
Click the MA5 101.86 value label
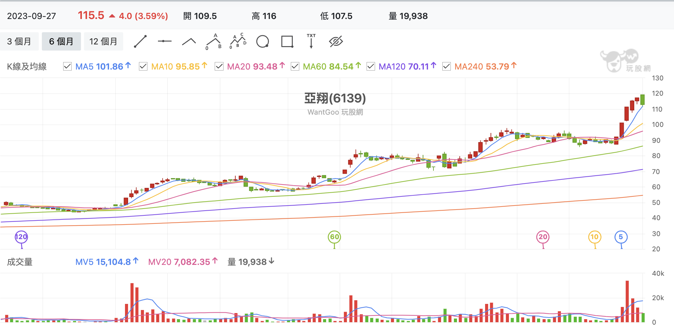[x=103, y=66]
